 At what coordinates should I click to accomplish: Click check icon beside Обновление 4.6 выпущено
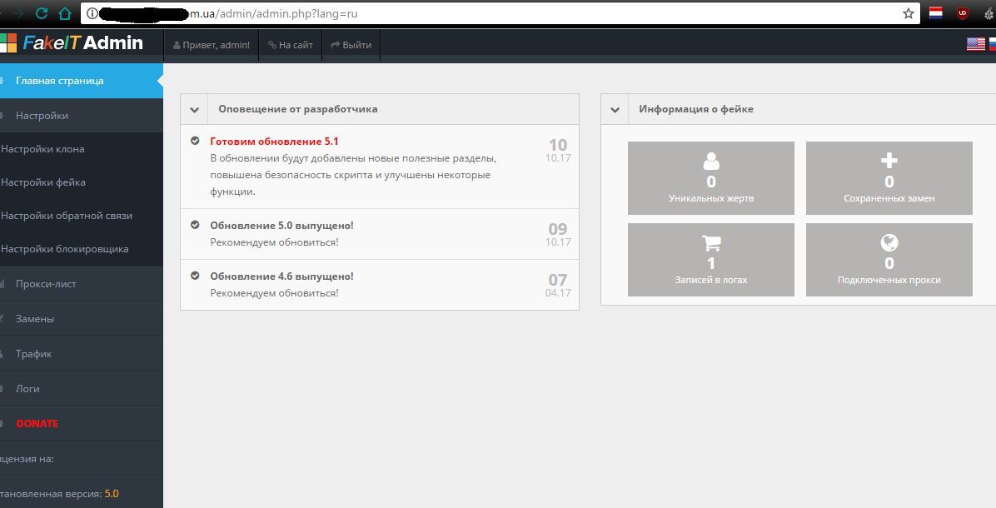(x=195, y=276)
